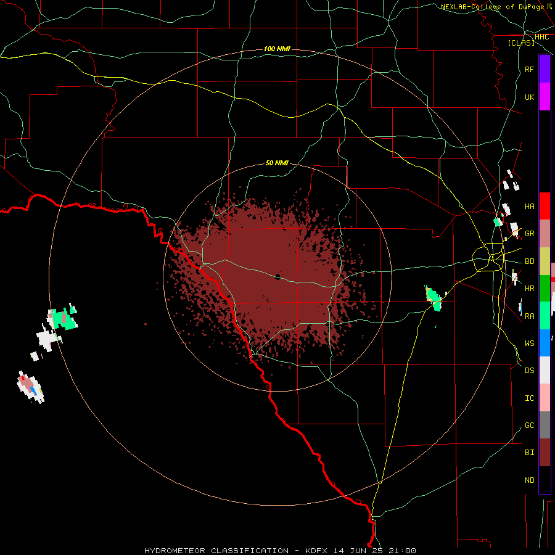Click the UK legend label
The image size is (555, 555).
click(x=529, y=97)
